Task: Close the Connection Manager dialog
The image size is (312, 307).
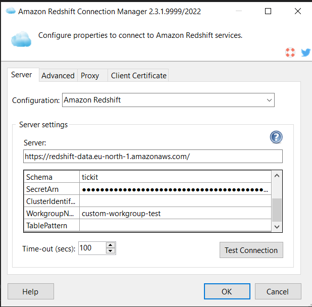Action: tap(298, 11)
